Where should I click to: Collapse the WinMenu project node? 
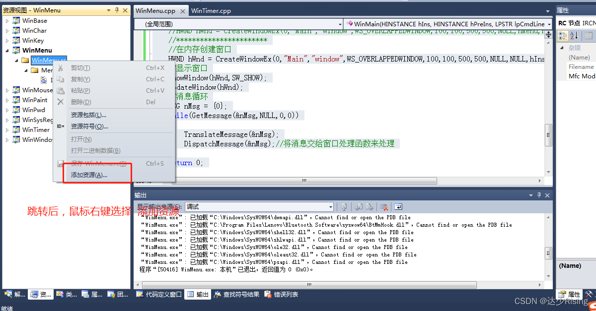(7, 51)
